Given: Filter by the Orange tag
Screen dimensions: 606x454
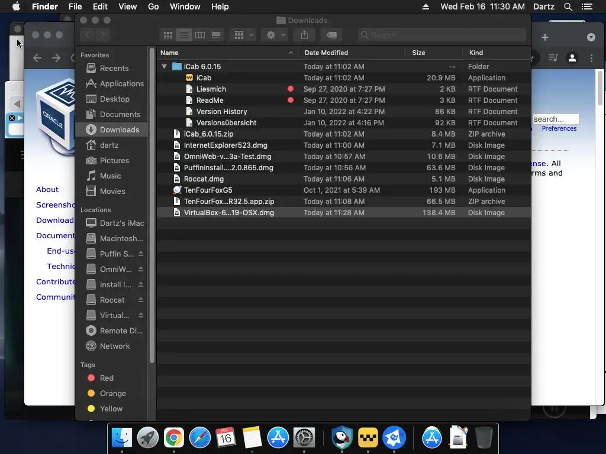Looking at the screenshot, I should [x=112, y=393].
